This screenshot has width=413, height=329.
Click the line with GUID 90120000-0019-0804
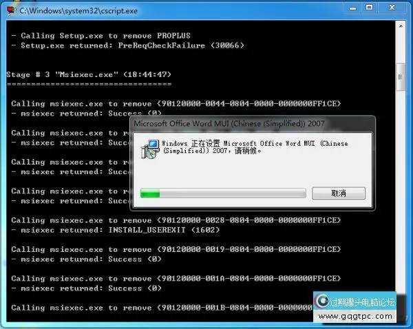click(x=176, y=249)
